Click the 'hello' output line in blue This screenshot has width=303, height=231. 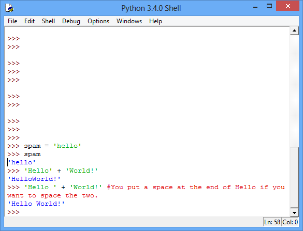click(x=21, y=162)
